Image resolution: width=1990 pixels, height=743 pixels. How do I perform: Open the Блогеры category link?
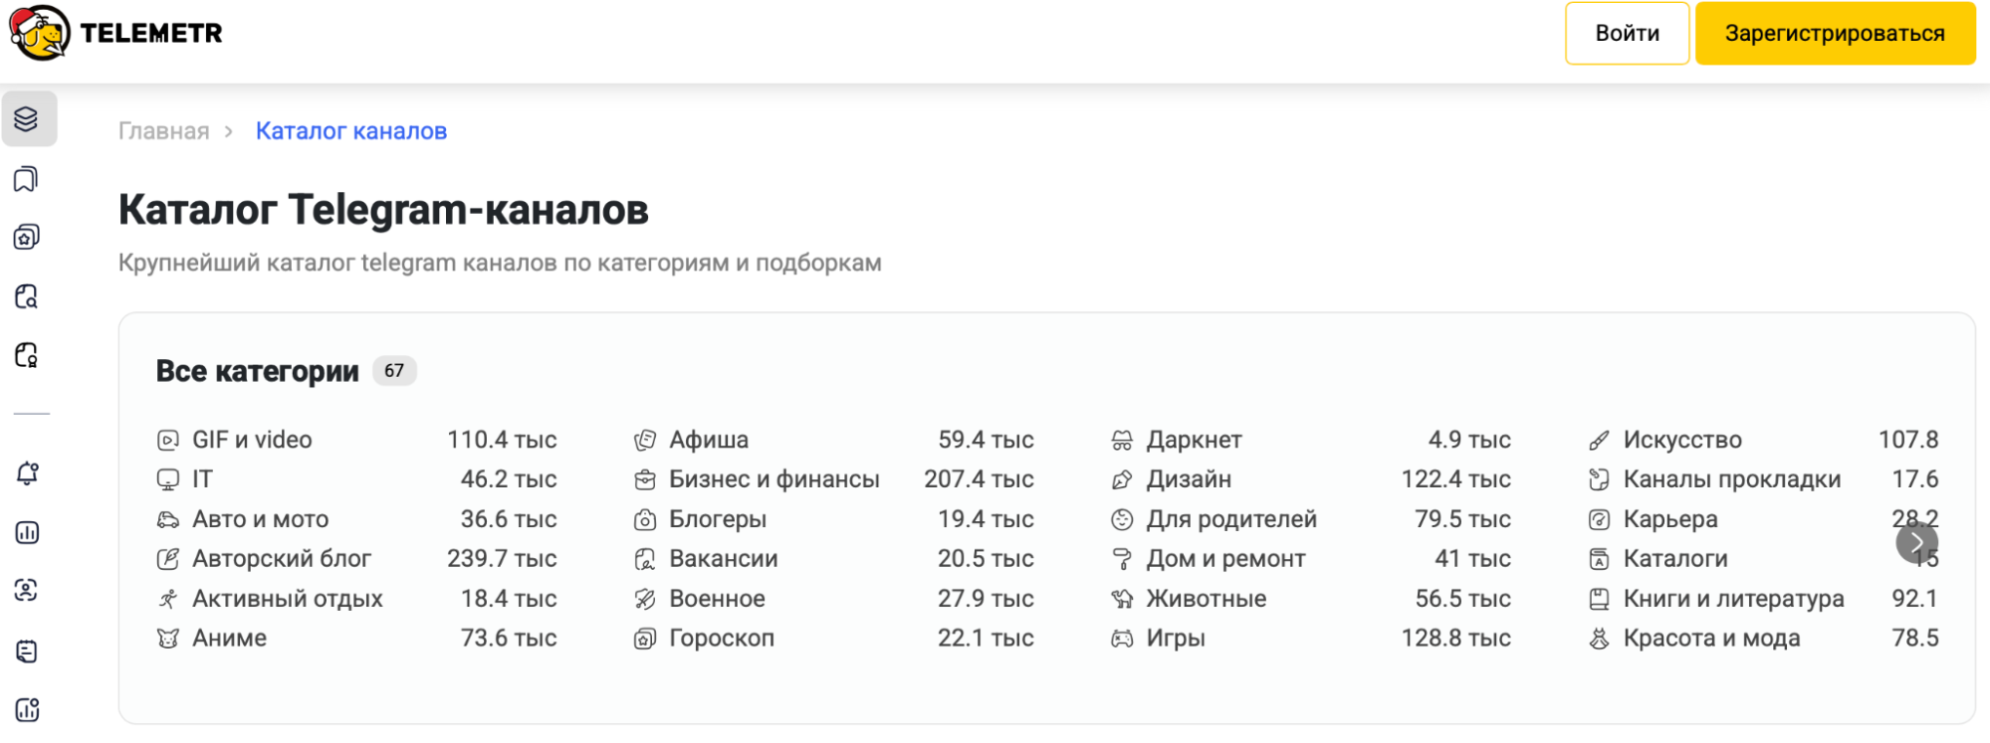pyautogui.click(x=718, y=518)
